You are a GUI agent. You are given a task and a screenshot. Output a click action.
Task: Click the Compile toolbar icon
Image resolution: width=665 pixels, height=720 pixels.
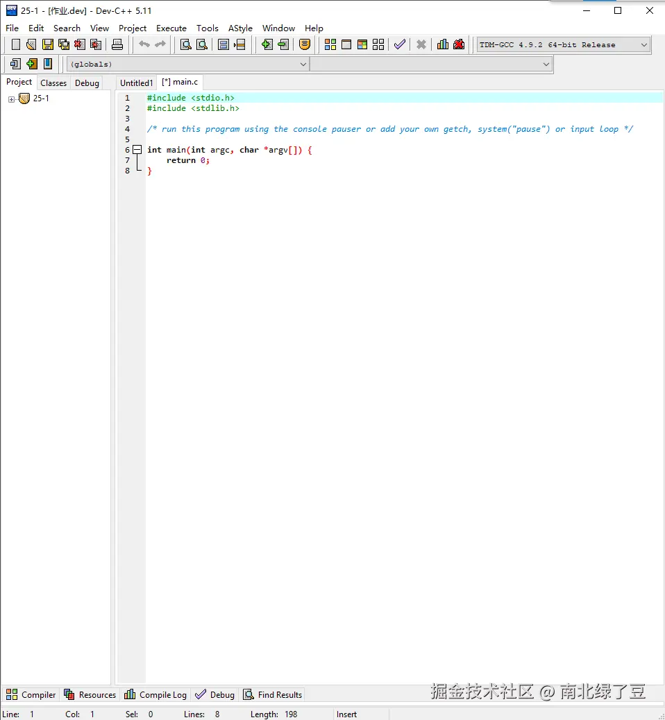[x=330, y=44]
